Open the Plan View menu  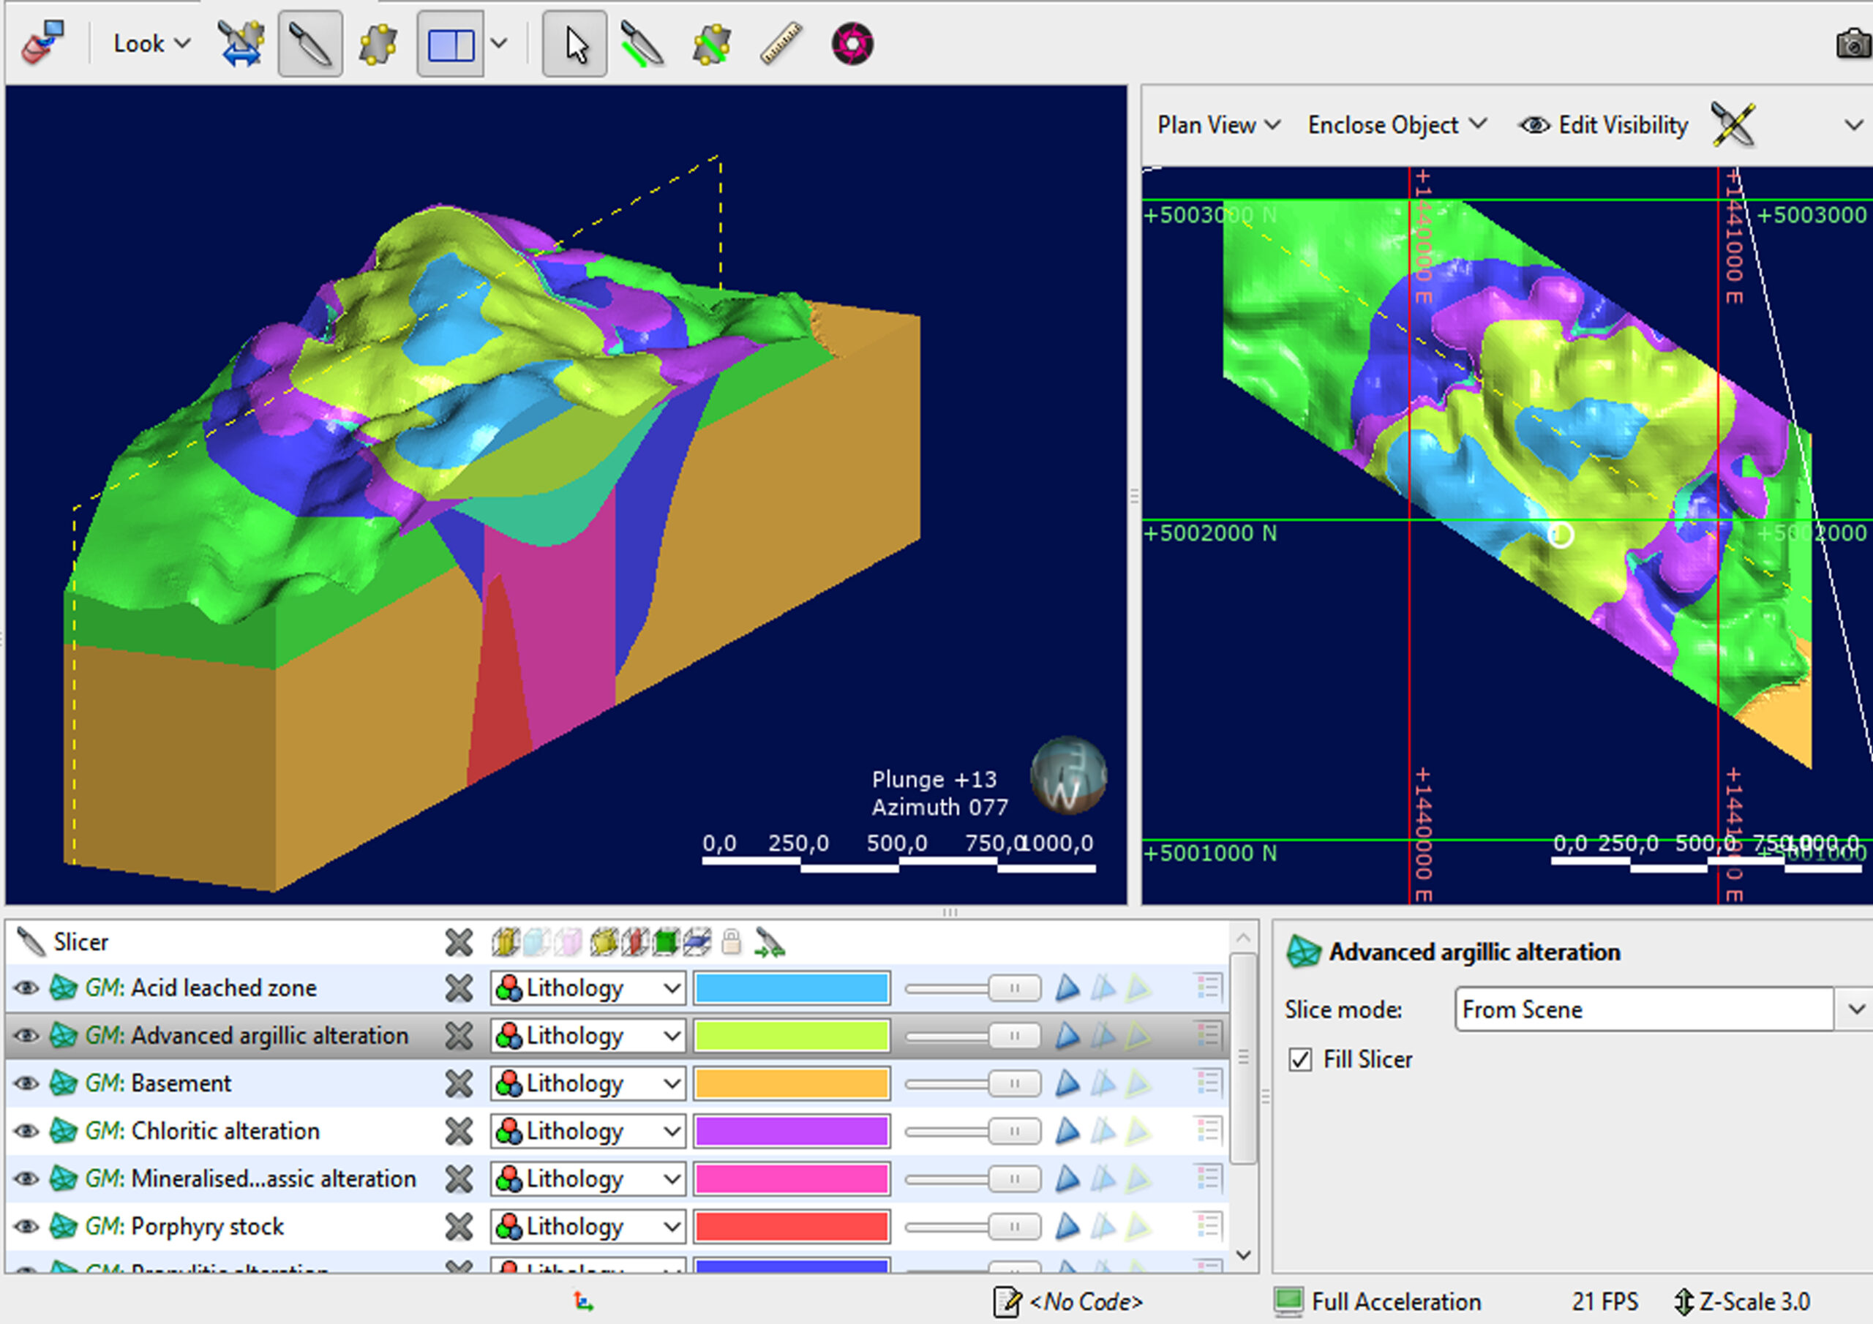1218,125
